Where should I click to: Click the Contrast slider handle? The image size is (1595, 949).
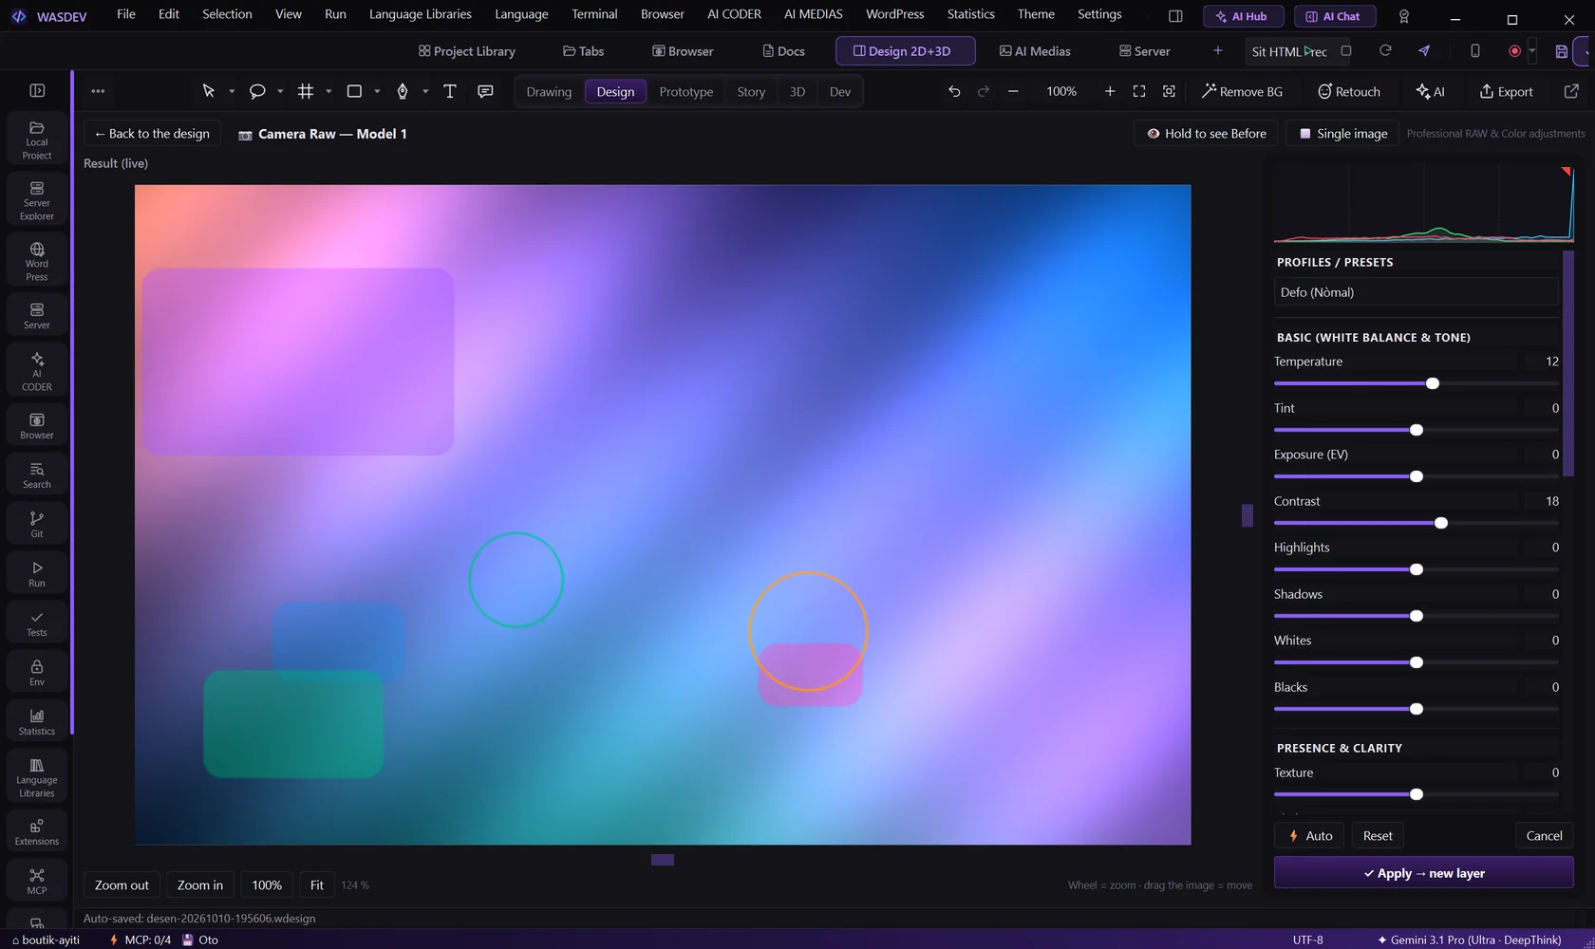pos(1441,523)
